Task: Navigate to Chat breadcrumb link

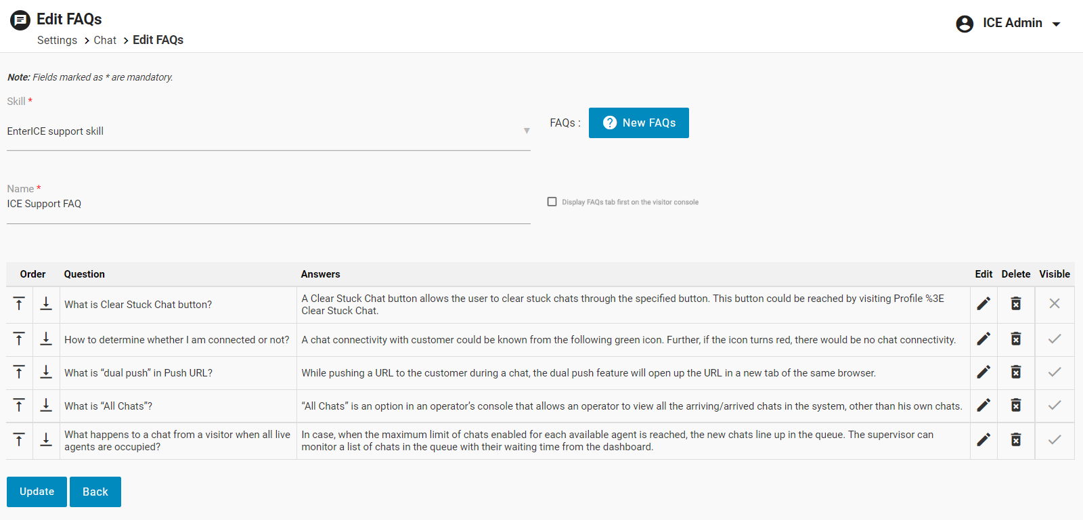Action: [x=105, y=41]
